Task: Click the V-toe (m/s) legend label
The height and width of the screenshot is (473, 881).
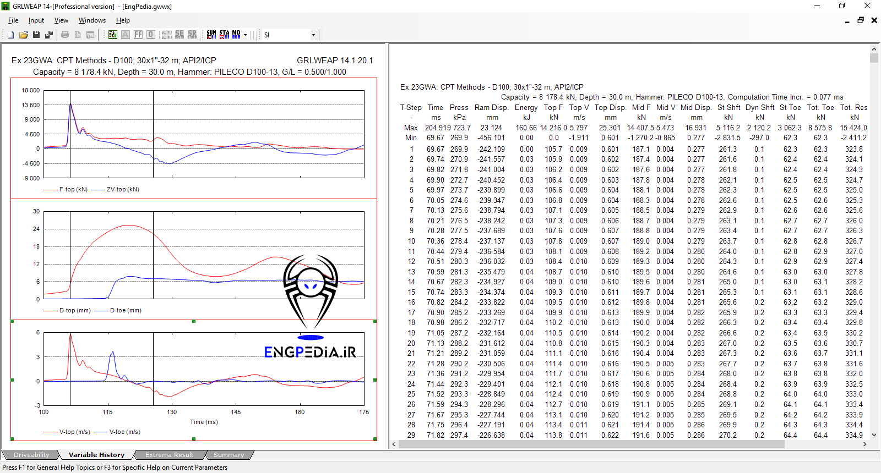Action: point(124,432)
